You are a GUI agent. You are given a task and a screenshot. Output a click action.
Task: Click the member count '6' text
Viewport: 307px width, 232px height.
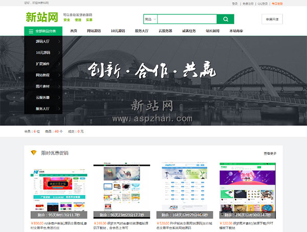[35, 131]
